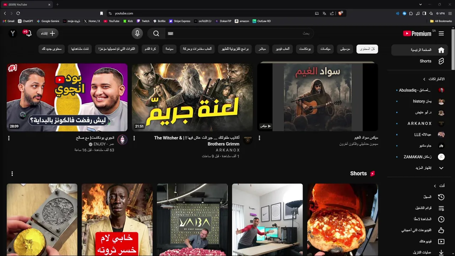Viewport: 455px width, 256px height.
Task: Select the All (كلّ المحتوى) filter chip
Action: (367, 49)
